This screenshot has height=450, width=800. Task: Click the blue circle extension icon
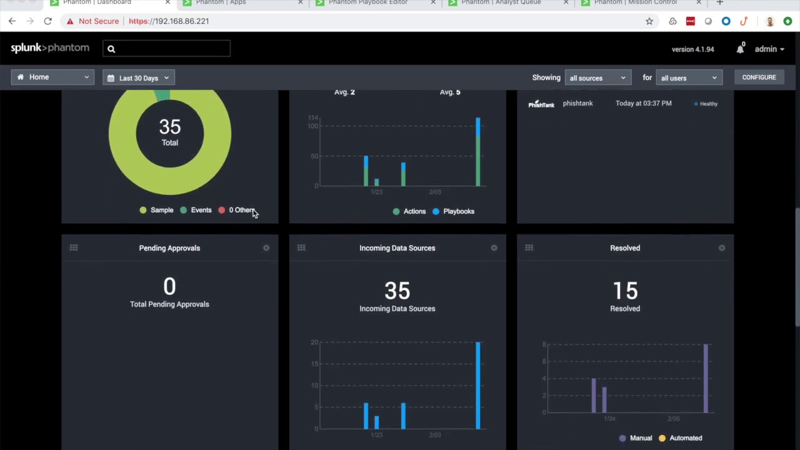[726, 21]
